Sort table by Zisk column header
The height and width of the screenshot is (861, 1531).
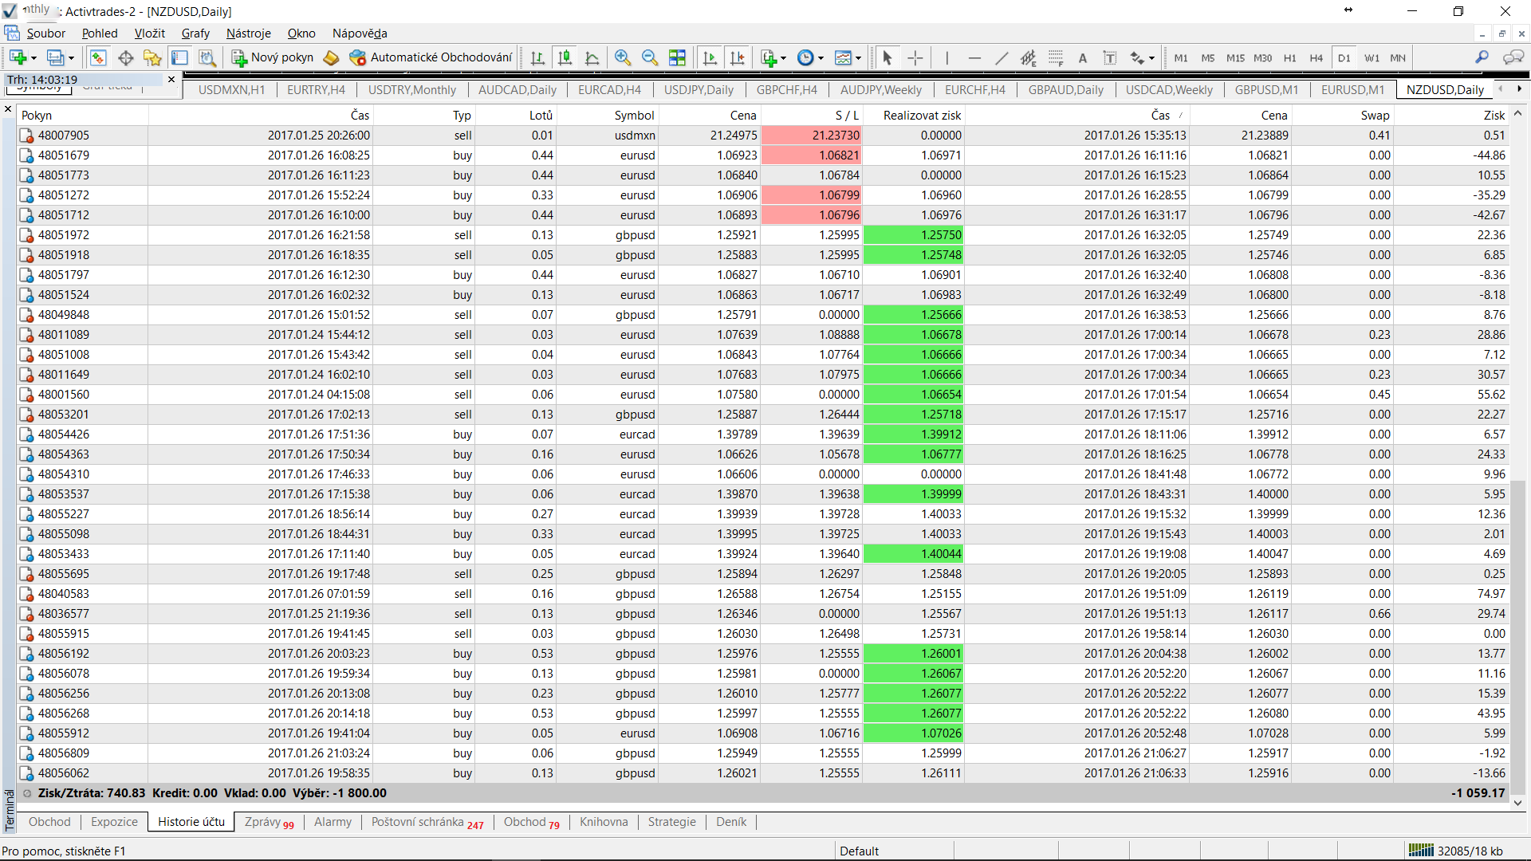(x=1450, y=116)
